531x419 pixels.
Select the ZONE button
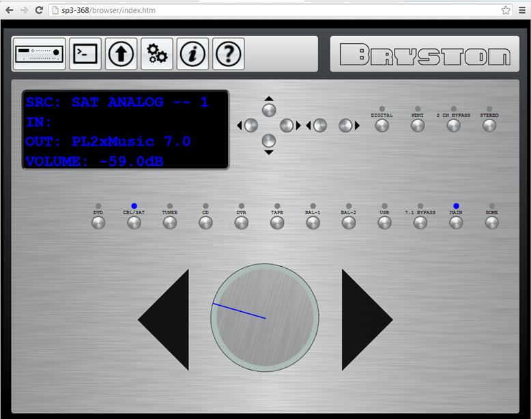tap(491, 223)
